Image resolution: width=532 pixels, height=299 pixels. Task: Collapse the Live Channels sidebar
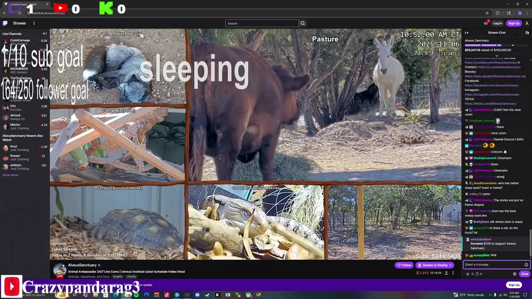(x=44, y=34)
